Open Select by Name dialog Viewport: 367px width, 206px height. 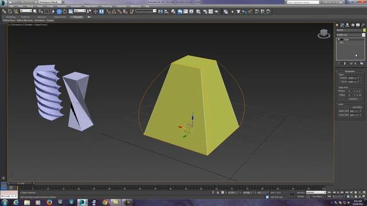pos(41,11)
